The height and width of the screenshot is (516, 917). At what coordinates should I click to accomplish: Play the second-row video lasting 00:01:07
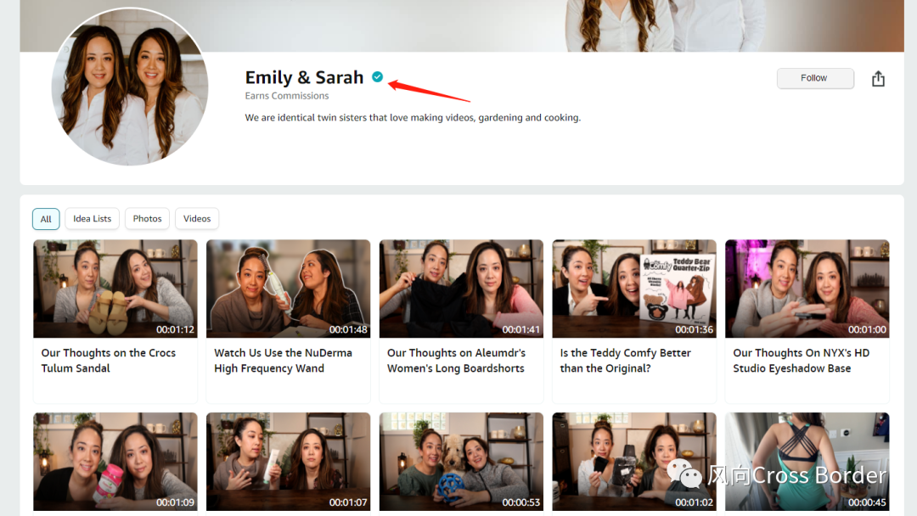(x=289, y=462)
